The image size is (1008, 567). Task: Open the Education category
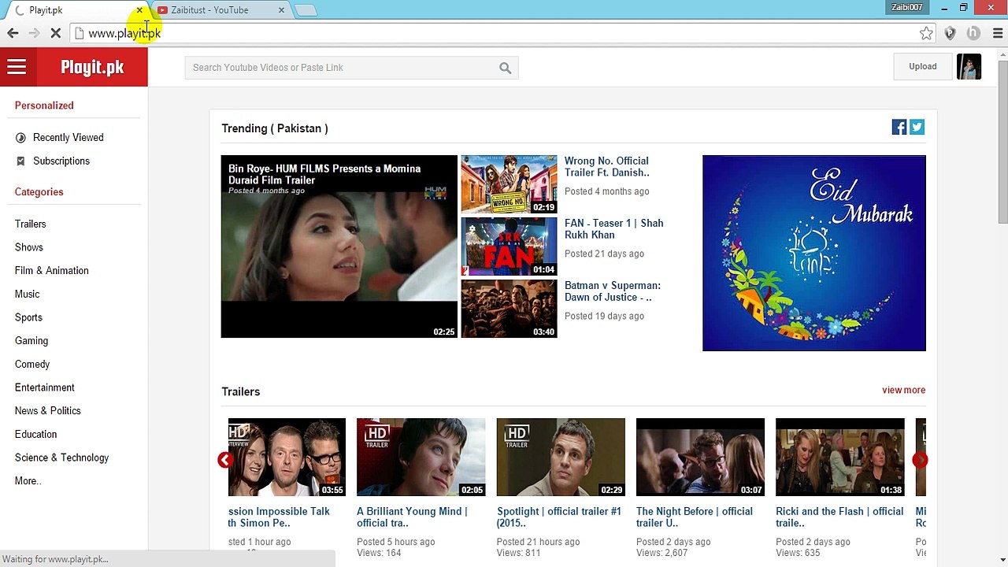point(36,435)
